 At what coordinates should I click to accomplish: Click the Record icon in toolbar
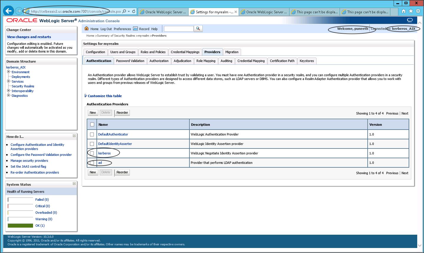pyautogui.click(x=135, y=29)
